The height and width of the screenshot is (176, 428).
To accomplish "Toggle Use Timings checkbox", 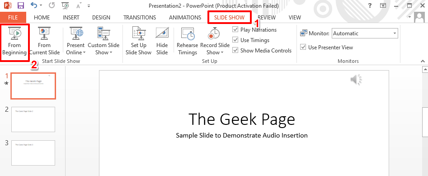I will [235, 40].
